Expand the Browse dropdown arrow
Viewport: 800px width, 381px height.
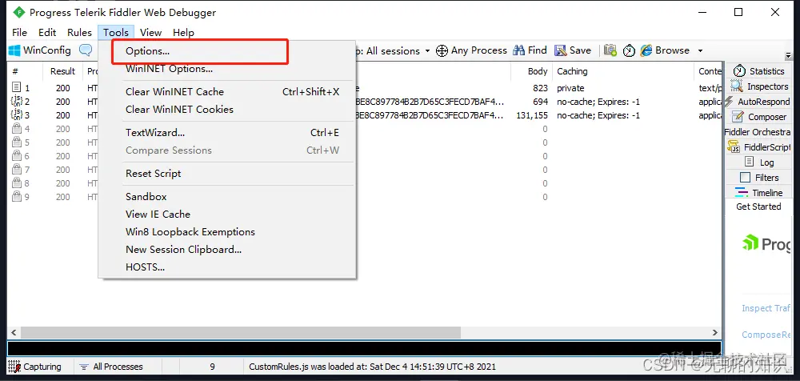pos(700,50)
